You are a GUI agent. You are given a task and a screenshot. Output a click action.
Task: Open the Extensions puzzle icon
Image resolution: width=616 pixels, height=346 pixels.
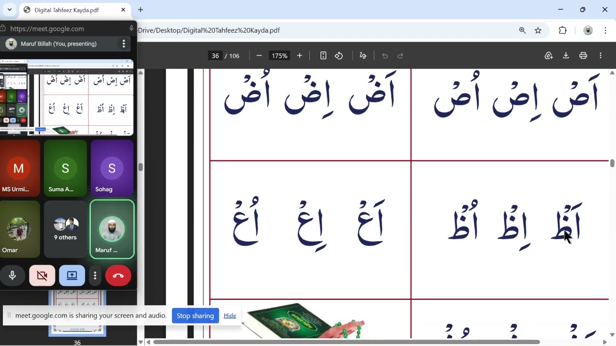tap(563, 30)
